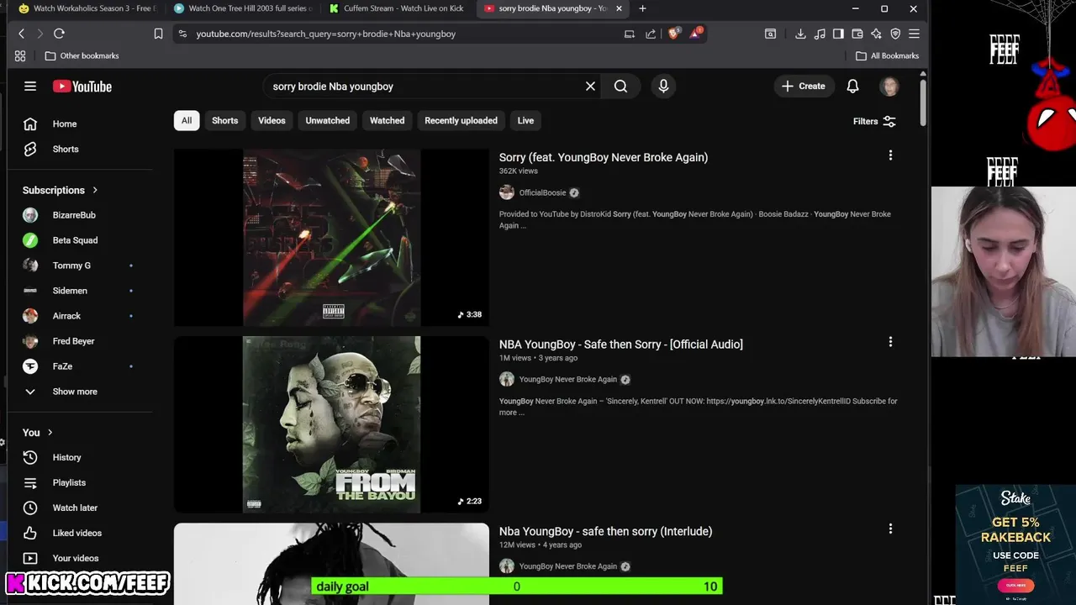
Task: Reload the page with refresh icon
Action: pos(59,34)
